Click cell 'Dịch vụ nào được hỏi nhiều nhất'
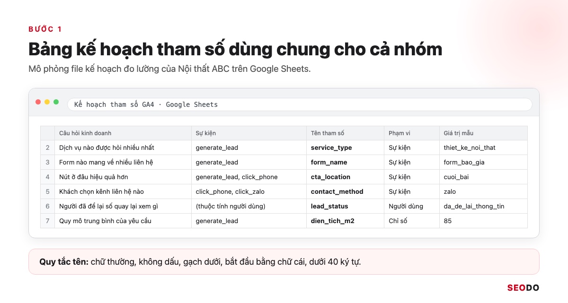Viewport: 568px width, 303px height. coord(123,147)
